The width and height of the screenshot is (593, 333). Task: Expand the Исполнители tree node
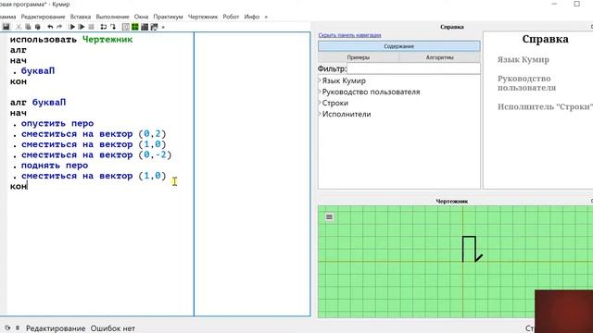[320, 114]
